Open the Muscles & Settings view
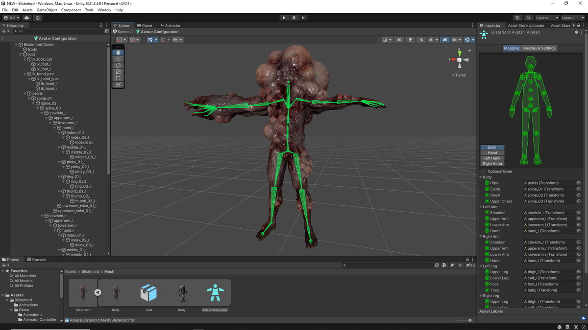588x330 pixels. point(539,48)
